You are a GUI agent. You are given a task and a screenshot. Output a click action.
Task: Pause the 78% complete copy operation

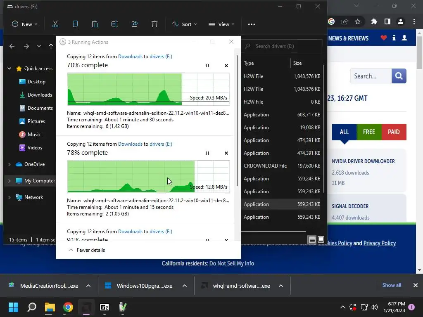[x=207, y=153]
